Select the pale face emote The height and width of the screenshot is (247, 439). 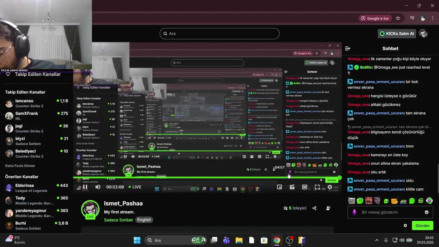(x=377, y=201)
